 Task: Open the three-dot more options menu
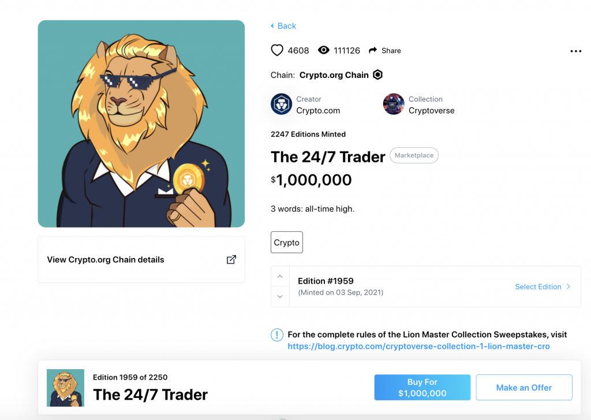[x=575, y=51]
